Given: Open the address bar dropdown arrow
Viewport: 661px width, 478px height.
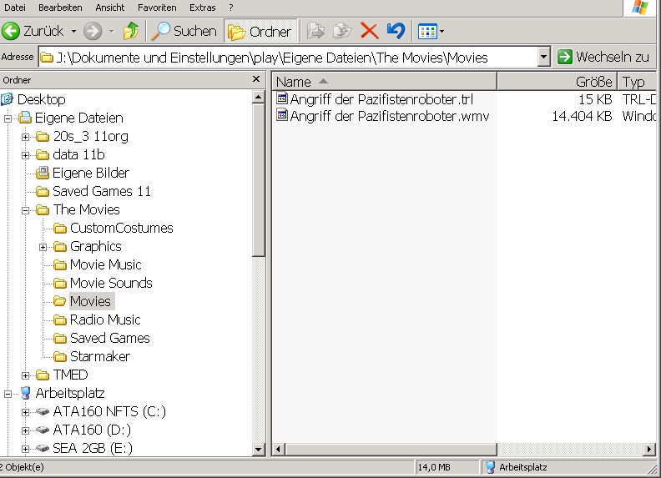Looking at the screenshot, I should (x=543, y=58).
